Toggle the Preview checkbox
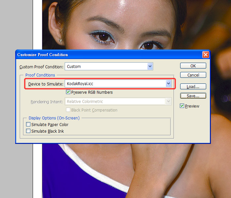Screen dimensions: 231x198 click(182, 106)
